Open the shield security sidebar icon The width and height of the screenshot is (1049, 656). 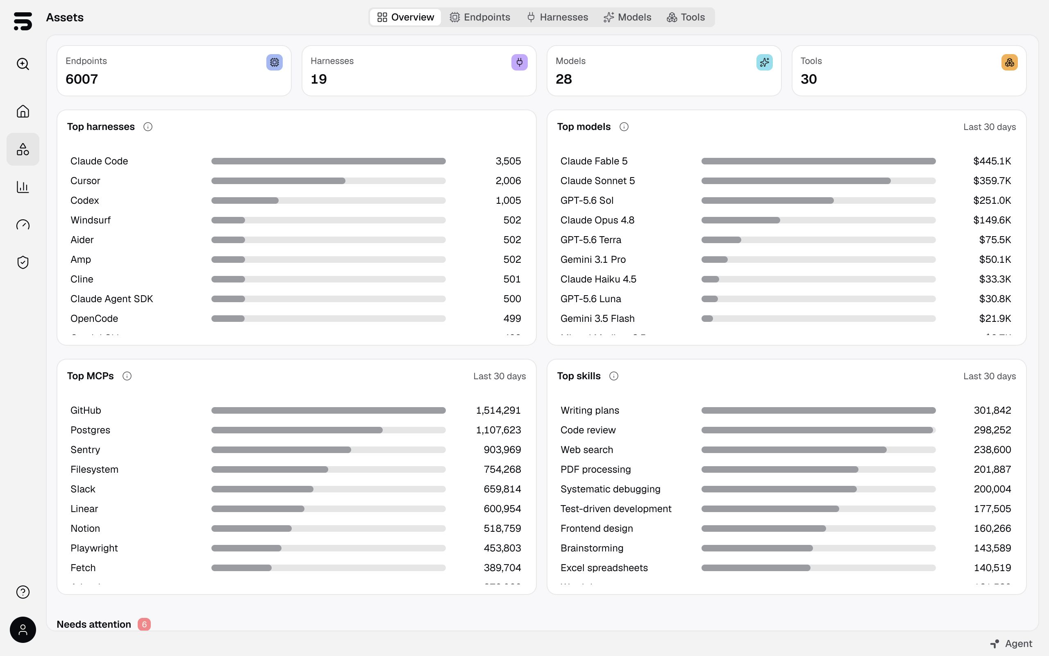[23, 262]
